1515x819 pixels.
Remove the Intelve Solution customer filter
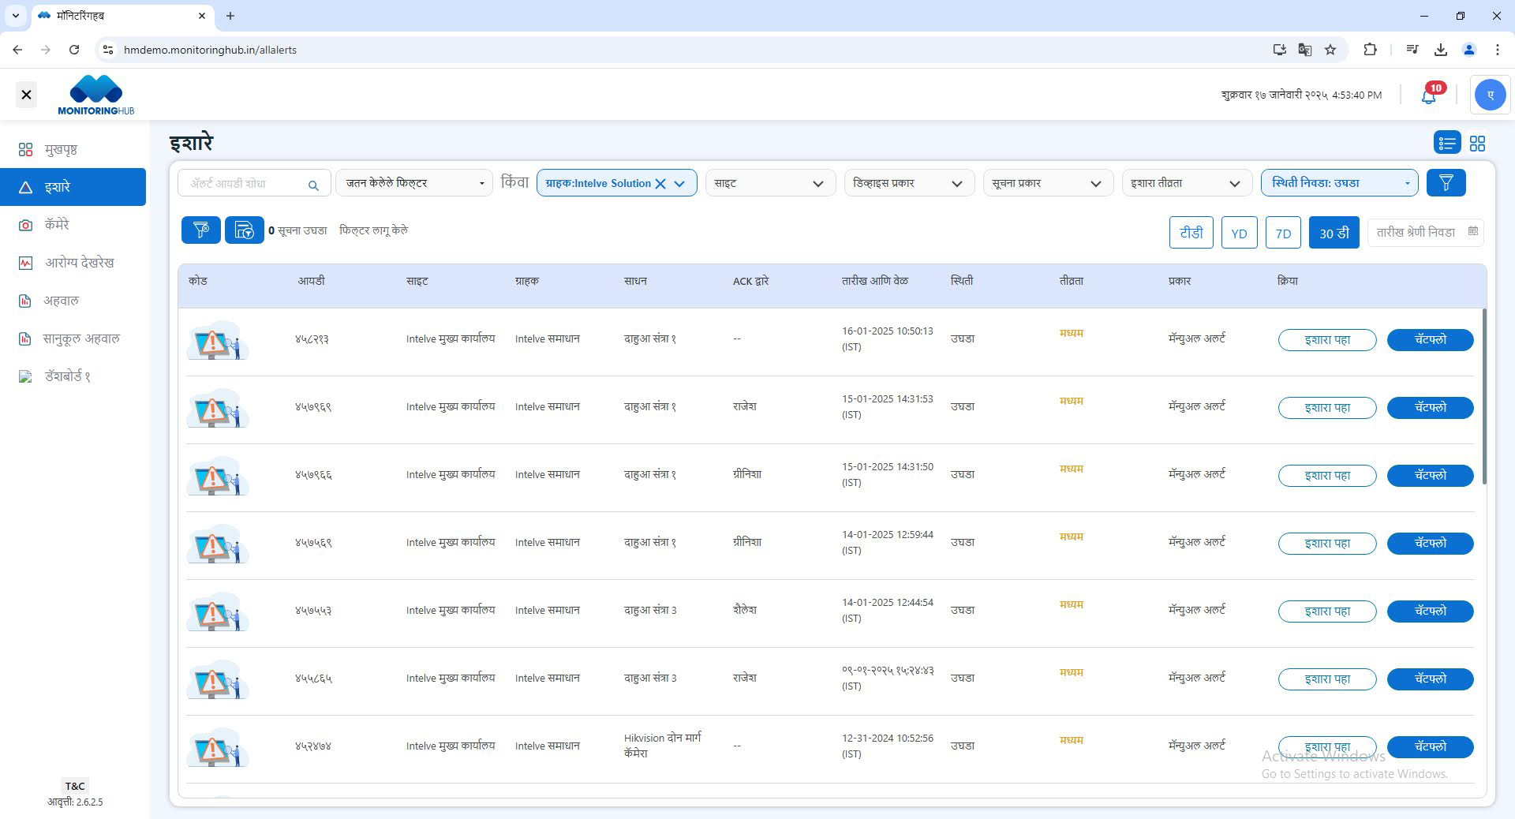tap(660, 183)
